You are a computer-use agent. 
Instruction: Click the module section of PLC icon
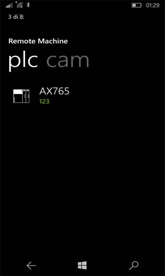26,96
